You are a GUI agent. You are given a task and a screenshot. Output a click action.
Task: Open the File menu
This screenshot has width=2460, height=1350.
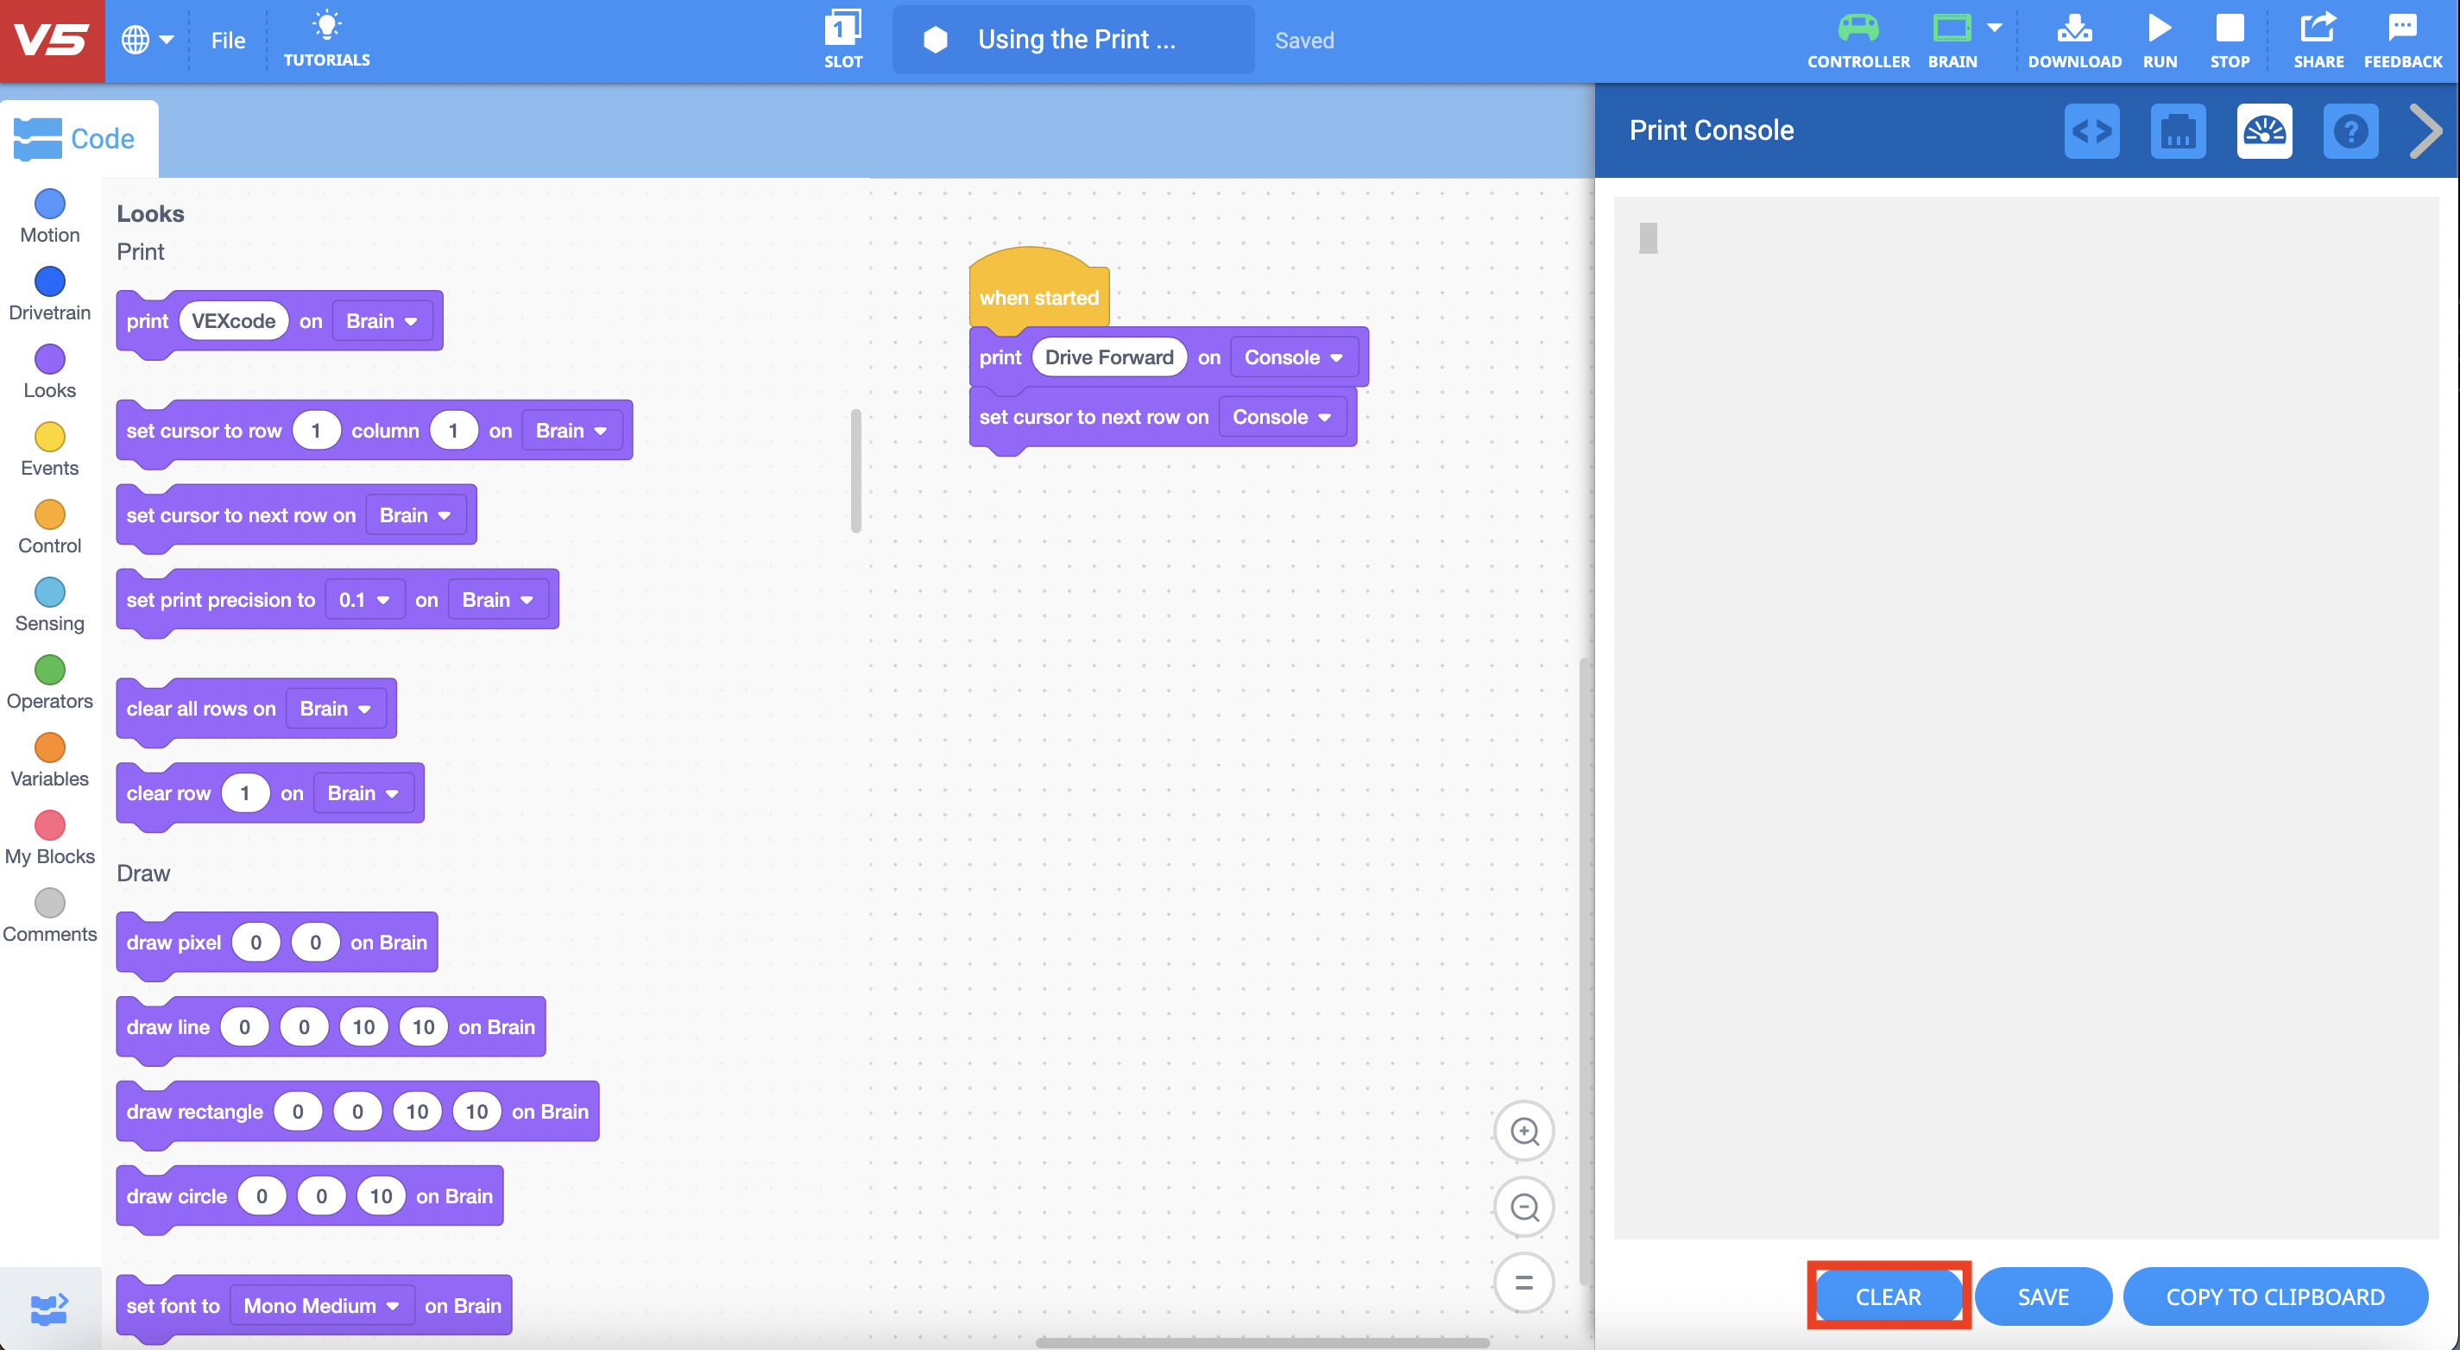(227, 40)
